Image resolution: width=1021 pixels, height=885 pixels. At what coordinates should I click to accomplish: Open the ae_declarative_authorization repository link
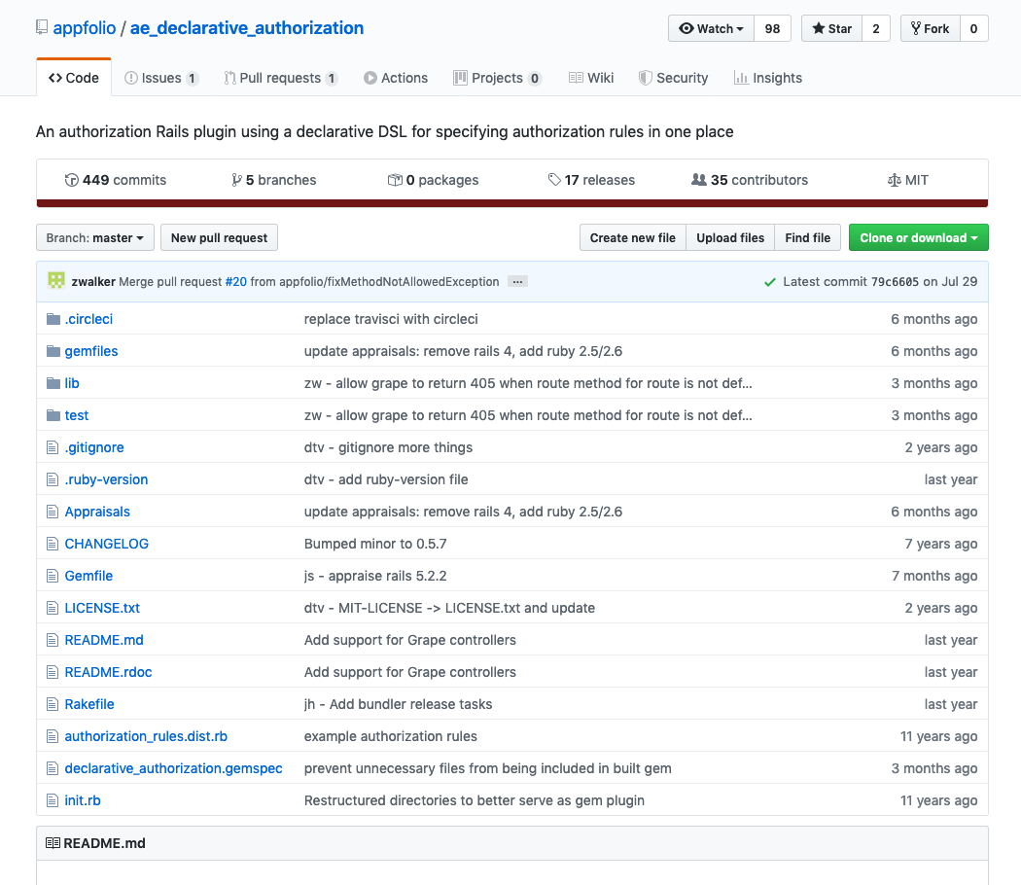[247, 28]
